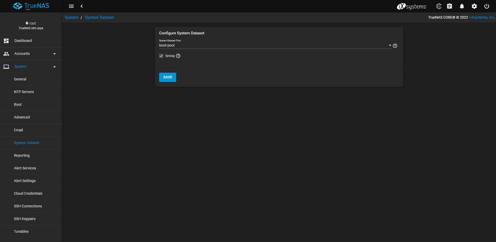Collapse sidebar with the back chevron
496x242 pixels.
point(82,6)
